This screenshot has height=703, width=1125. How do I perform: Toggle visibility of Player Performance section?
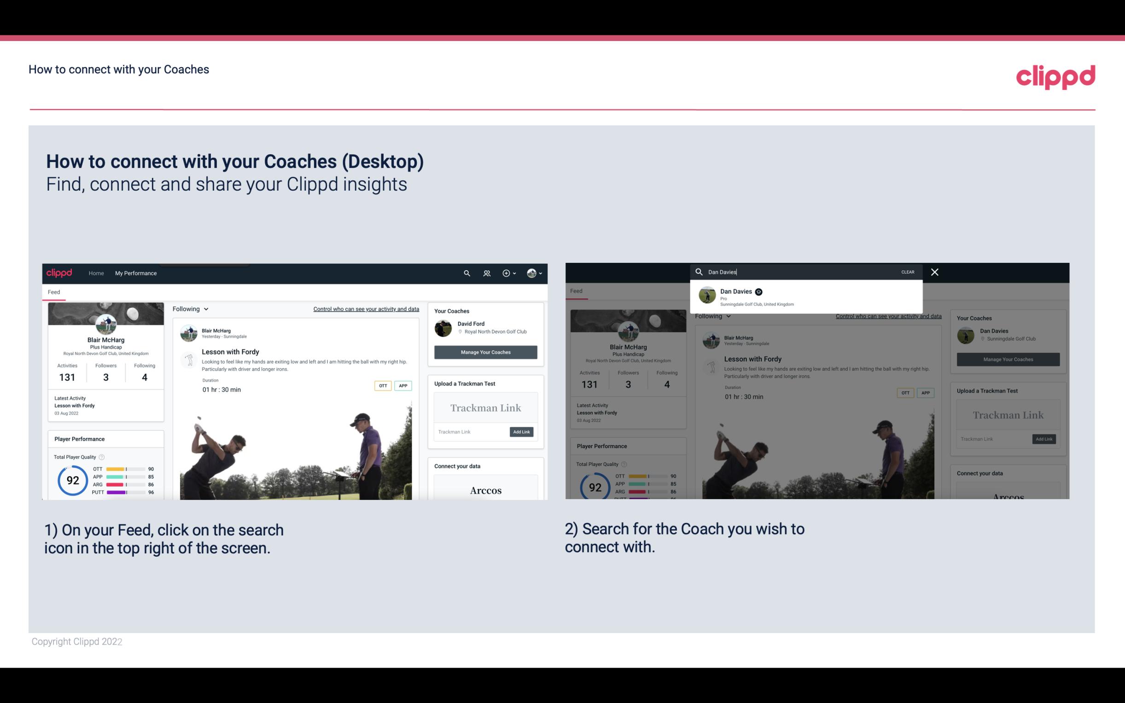click(79, 438)
